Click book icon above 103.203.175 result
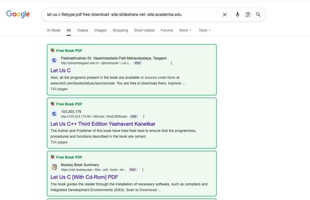The image size is (310, 200). [x=53, y=104]
